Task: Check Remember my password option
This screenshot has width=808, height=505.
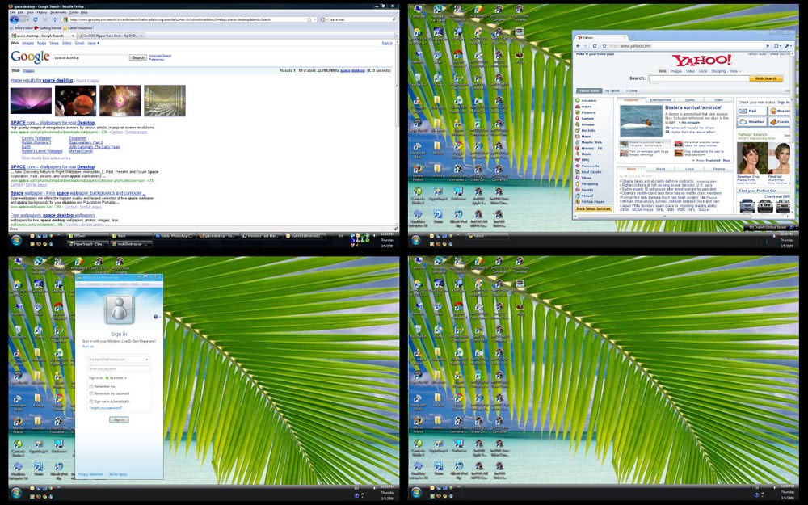Action: coord(90,393)
